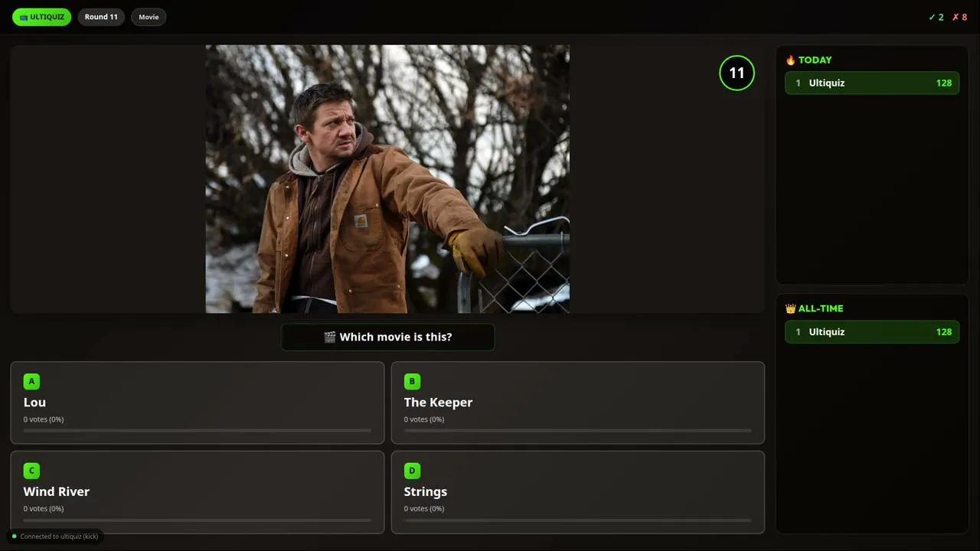The height and width of the screenshot is (551, 980).
Task: Click the green connection status dot
Action: pyautogui.click(x=14, y=536)
